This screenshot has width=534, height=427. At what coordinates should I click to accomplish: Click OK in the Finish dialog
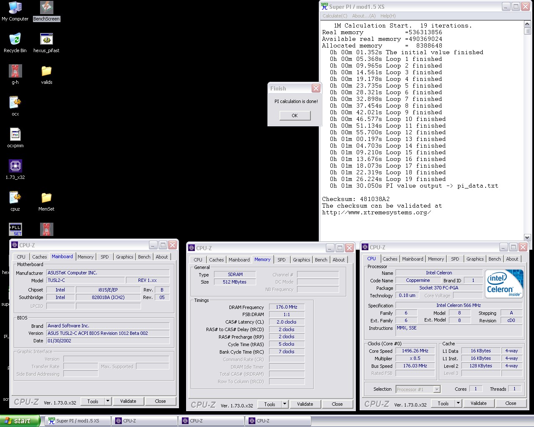[x=295, y=116]
